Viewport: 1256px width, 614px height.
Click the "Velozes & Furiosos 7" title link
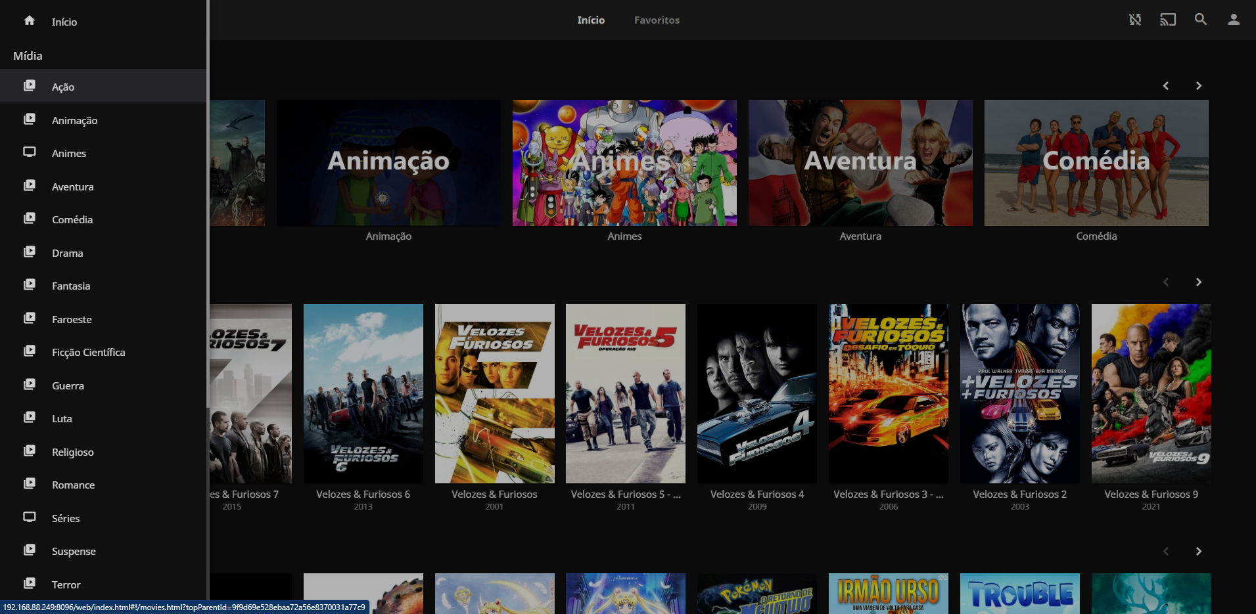[244, 494]
